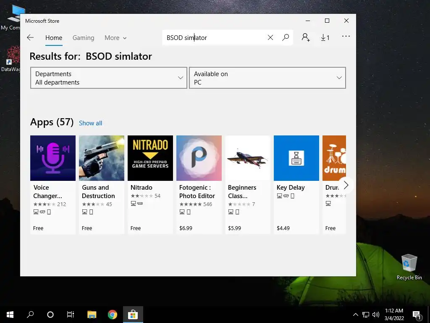Expand the Departments dropdown
430x323 pixels.
point(109,78)
